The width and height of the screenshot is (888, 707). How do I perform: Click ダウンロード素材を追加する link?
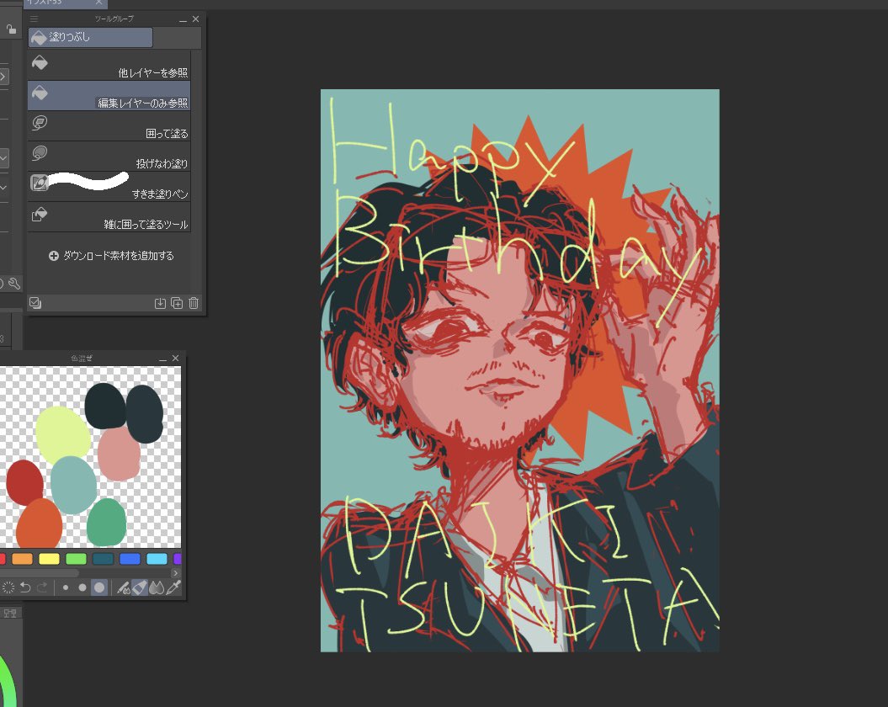click(x=111, y=256)
